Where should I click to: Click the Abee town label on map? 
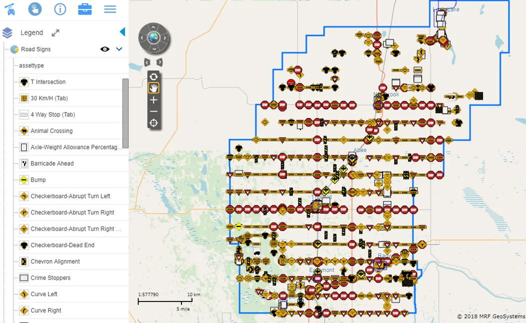click(360, 150)
